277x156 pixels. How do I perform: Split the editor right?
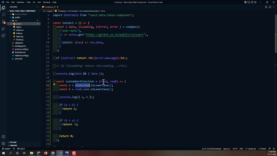coord(270,7)
